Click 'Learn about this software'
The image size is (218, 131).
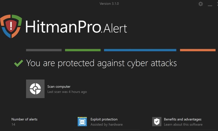click(183, 124)
